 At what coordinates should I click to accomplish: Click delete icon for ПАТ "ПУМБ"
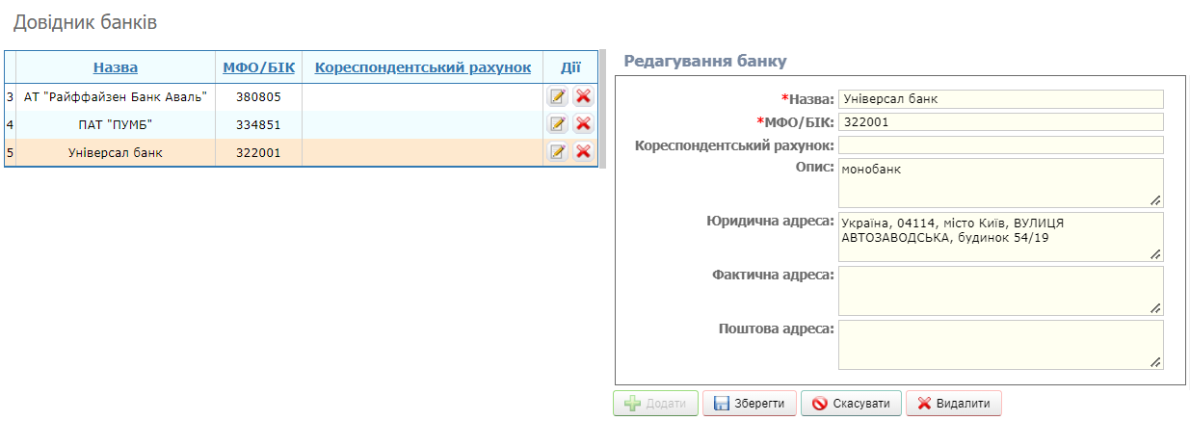(583, 123)
